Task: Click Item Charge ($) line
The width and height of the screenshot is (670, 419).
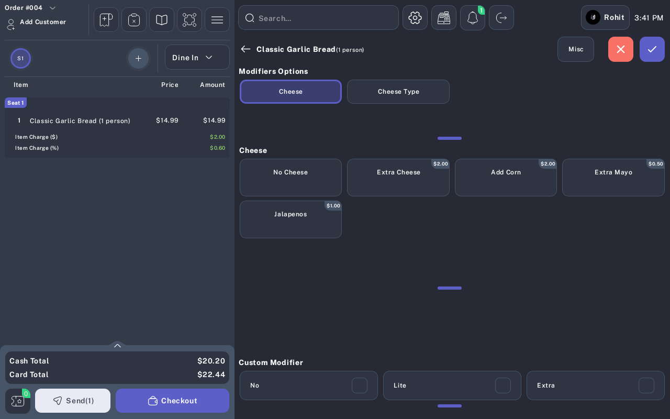Action: click(117, 137)
